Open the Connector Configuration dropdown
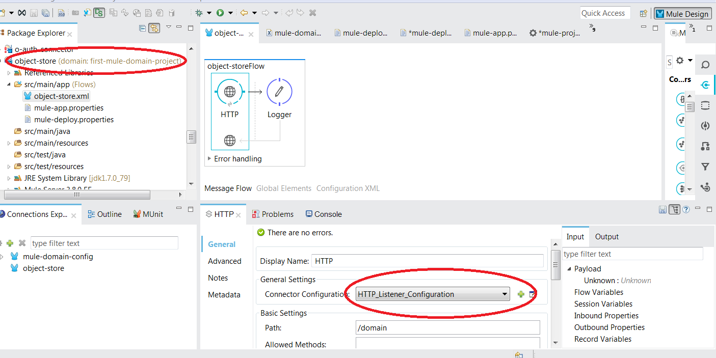Screen dimensions: 716x358 (x=505, y=294)
